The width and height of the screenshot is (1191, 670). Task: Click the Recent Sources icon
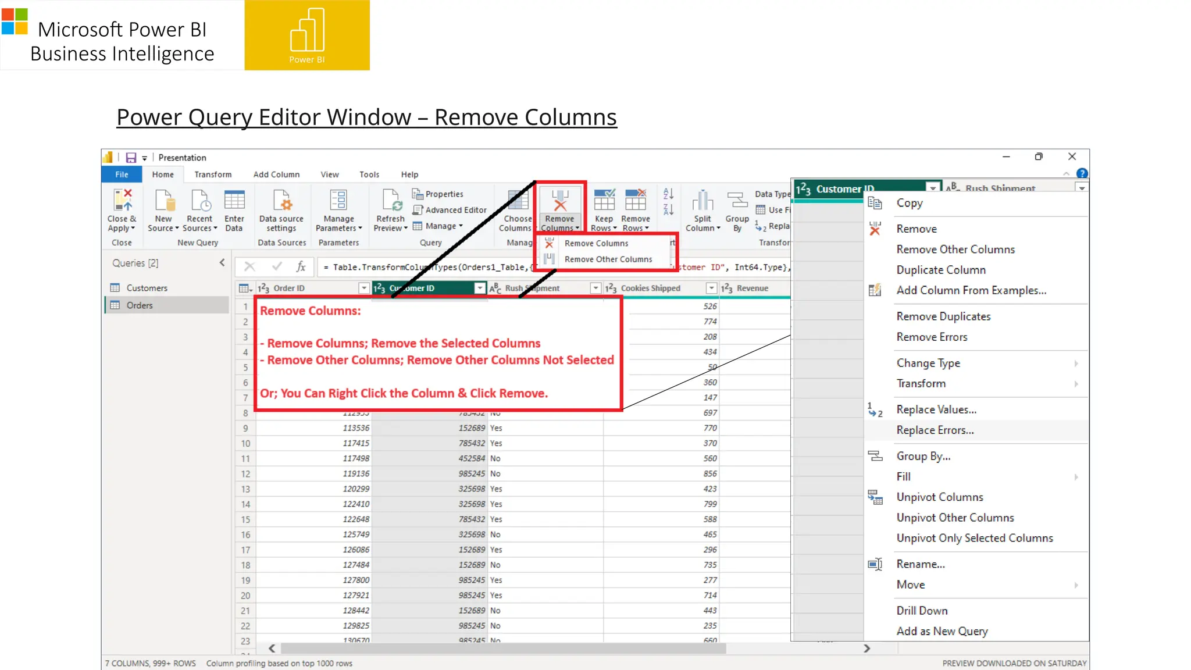200,199
